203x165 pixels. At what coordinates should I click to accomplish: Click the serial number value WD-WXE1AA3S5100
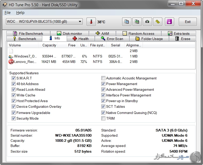(73, 135)
